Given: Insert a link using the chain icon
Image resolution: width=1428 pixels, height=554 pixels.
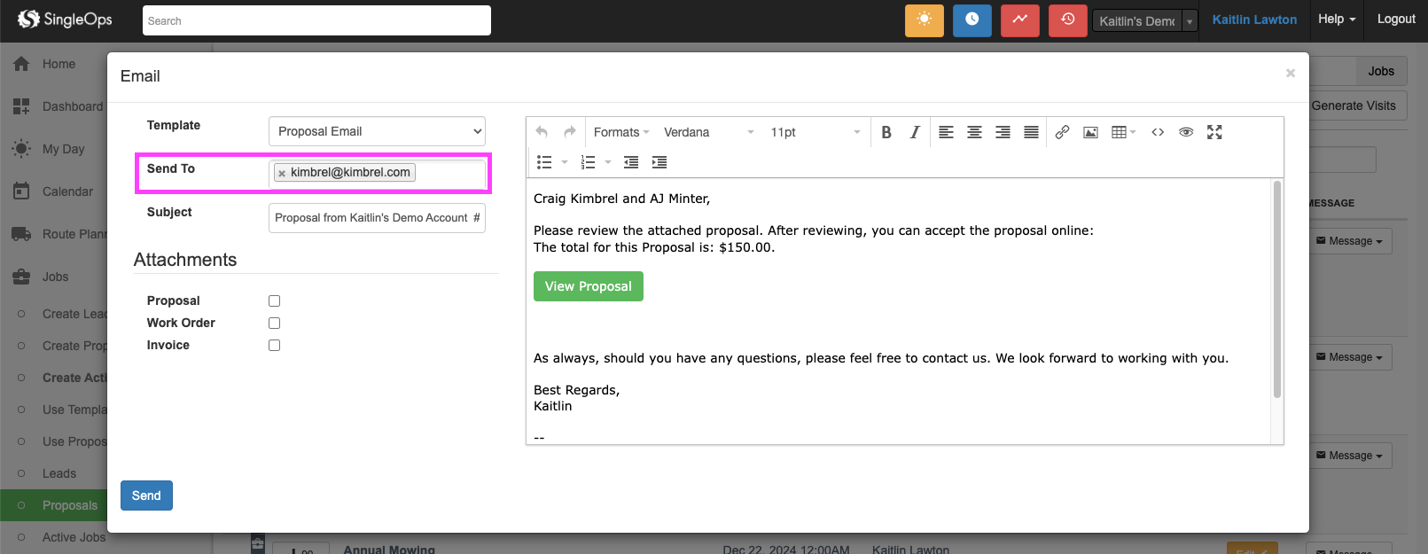Looking at the screenshot, I should click(x=1062, y=132).
